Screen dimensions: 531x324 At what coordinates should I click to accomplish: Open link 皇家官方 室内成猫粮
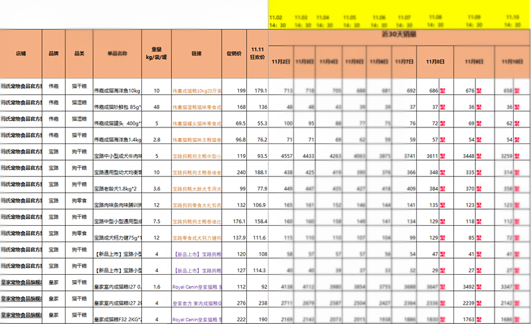[196, 303]
